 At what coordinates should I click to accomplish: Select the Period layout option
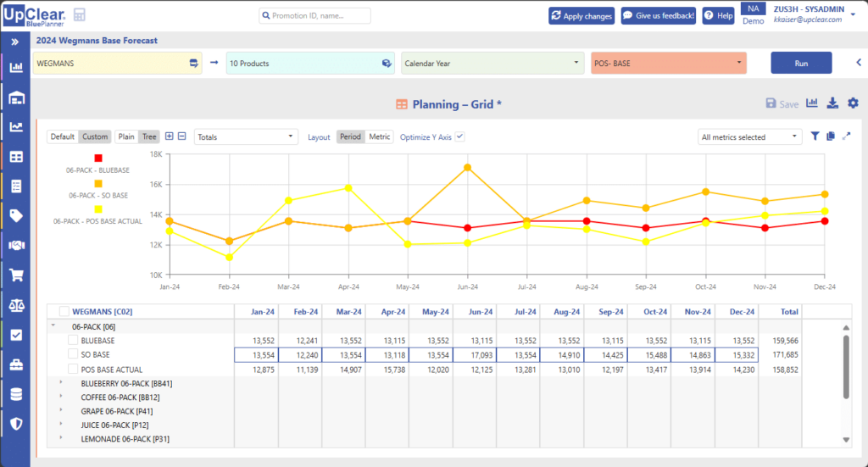(x=350, y=136)
